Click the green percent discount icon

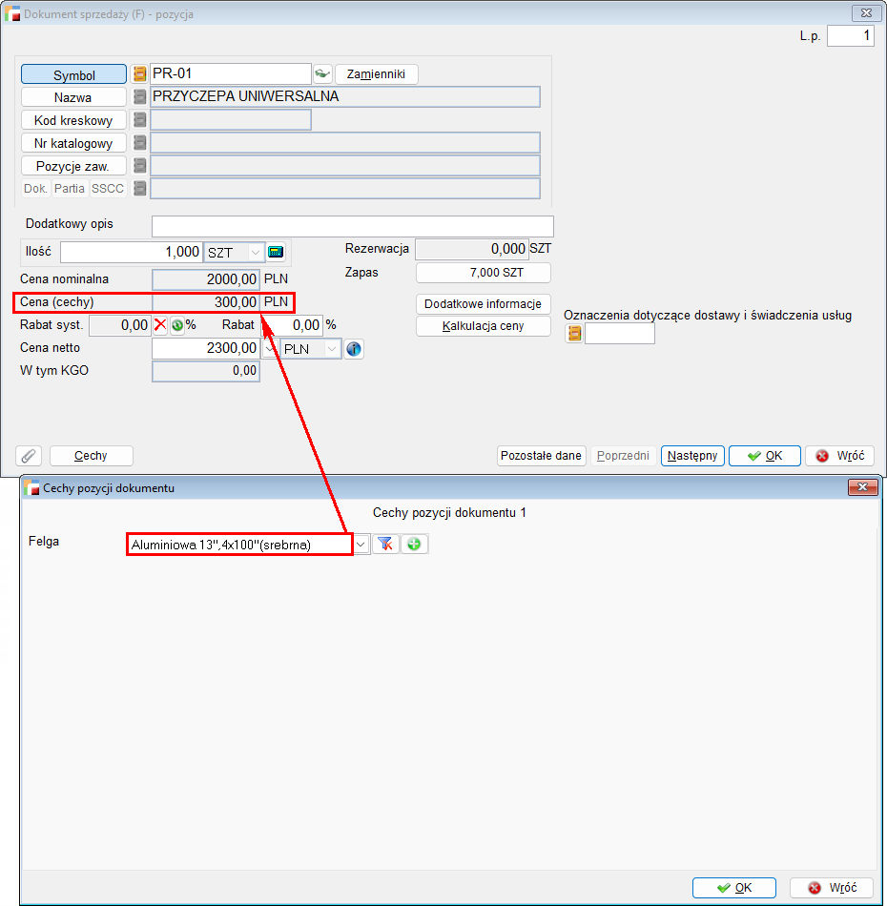[x=177, y=325]
